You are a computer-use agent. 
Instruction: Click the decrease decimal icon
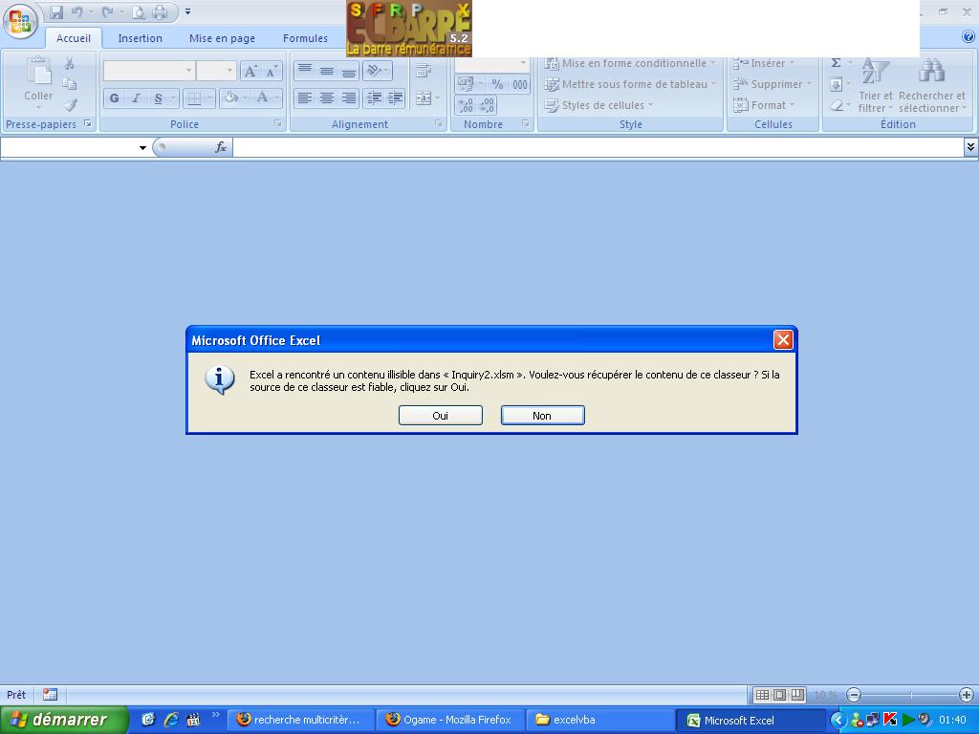tap(487, 105)
